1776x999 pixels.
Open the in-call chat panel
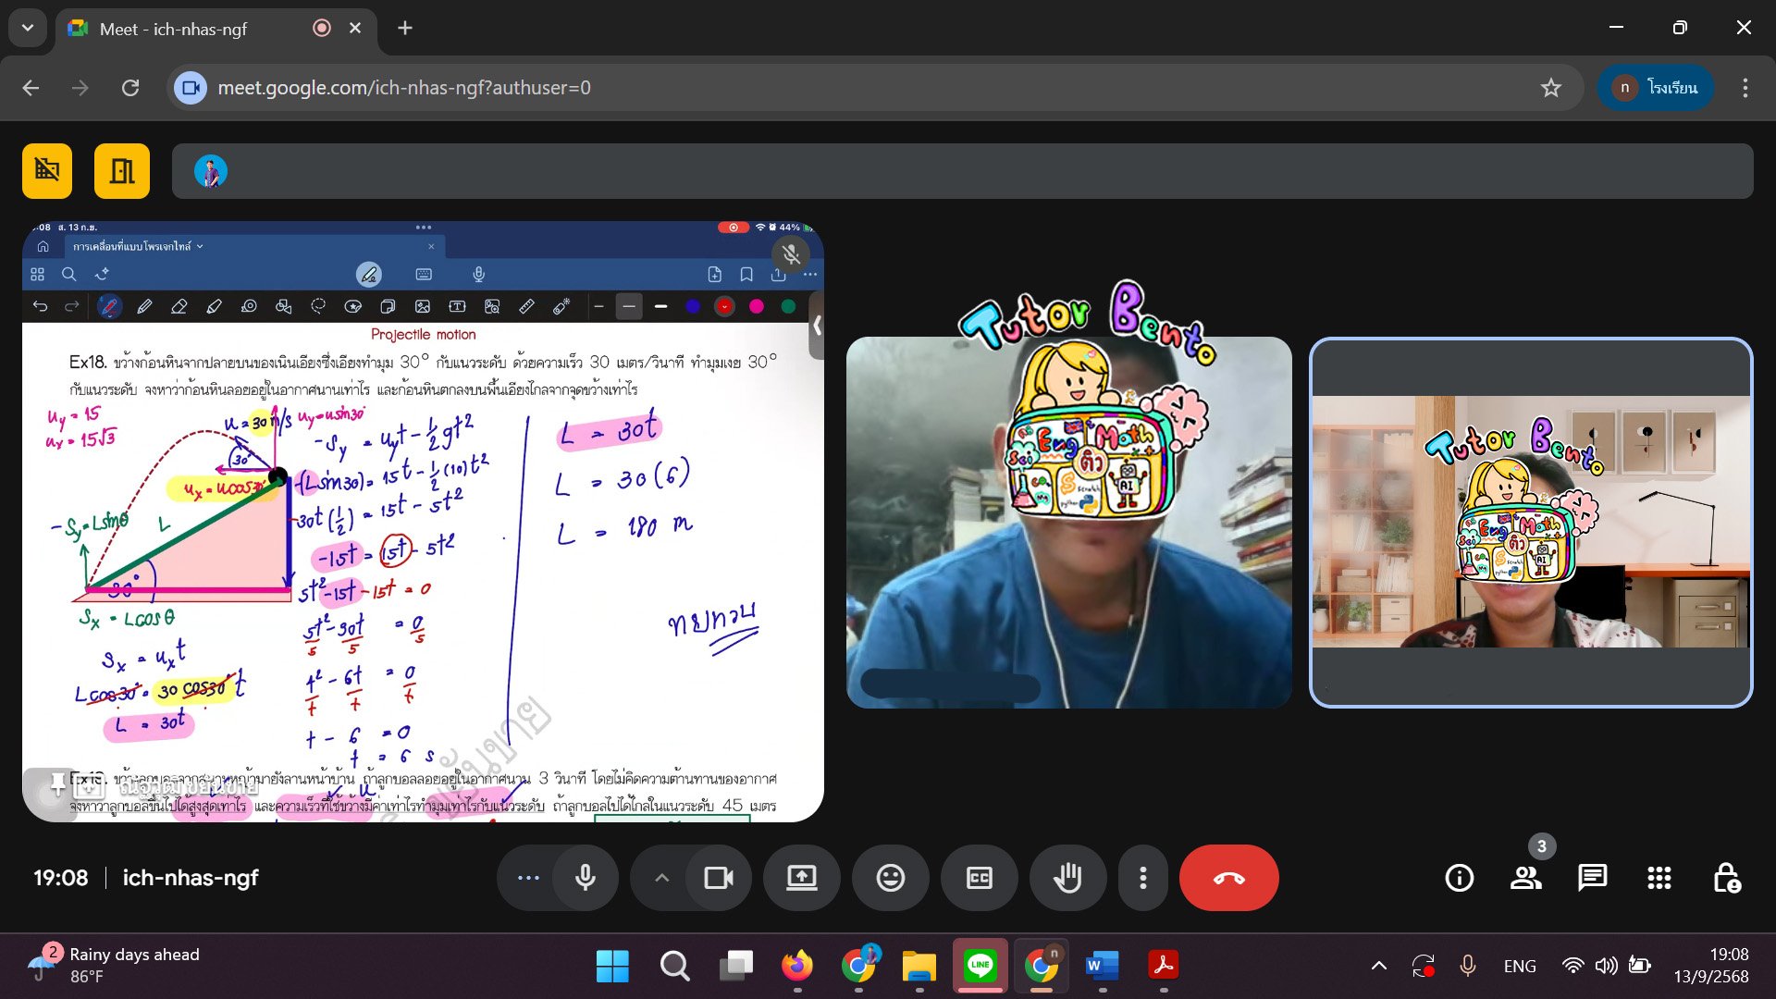(x=1592, y=878)
